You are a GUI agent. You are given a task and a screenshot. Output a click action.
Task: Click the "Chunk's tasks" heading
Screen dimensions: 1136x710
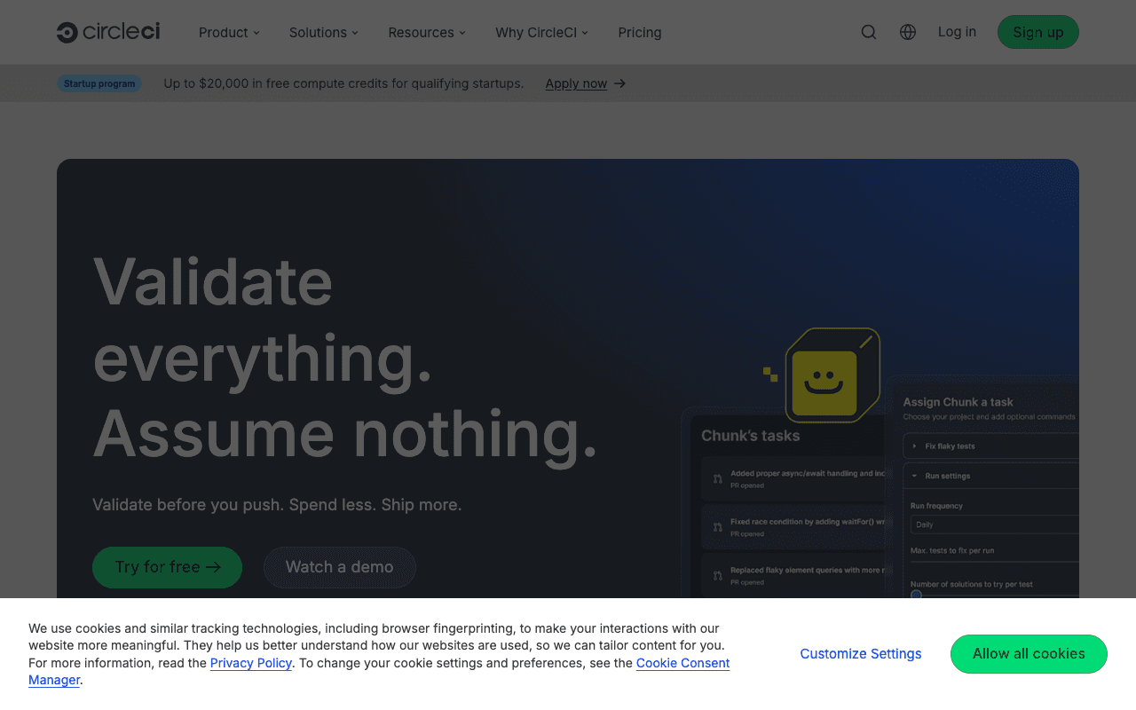(751, 436)
